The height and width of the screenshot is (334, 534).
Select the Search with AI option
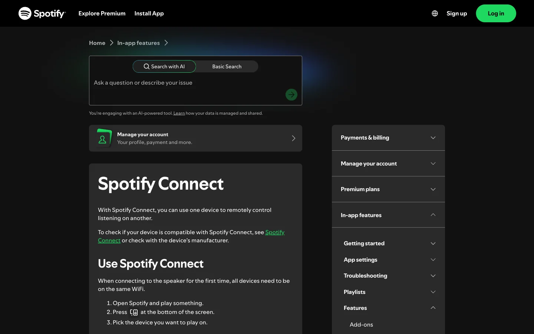click(164, 66)
